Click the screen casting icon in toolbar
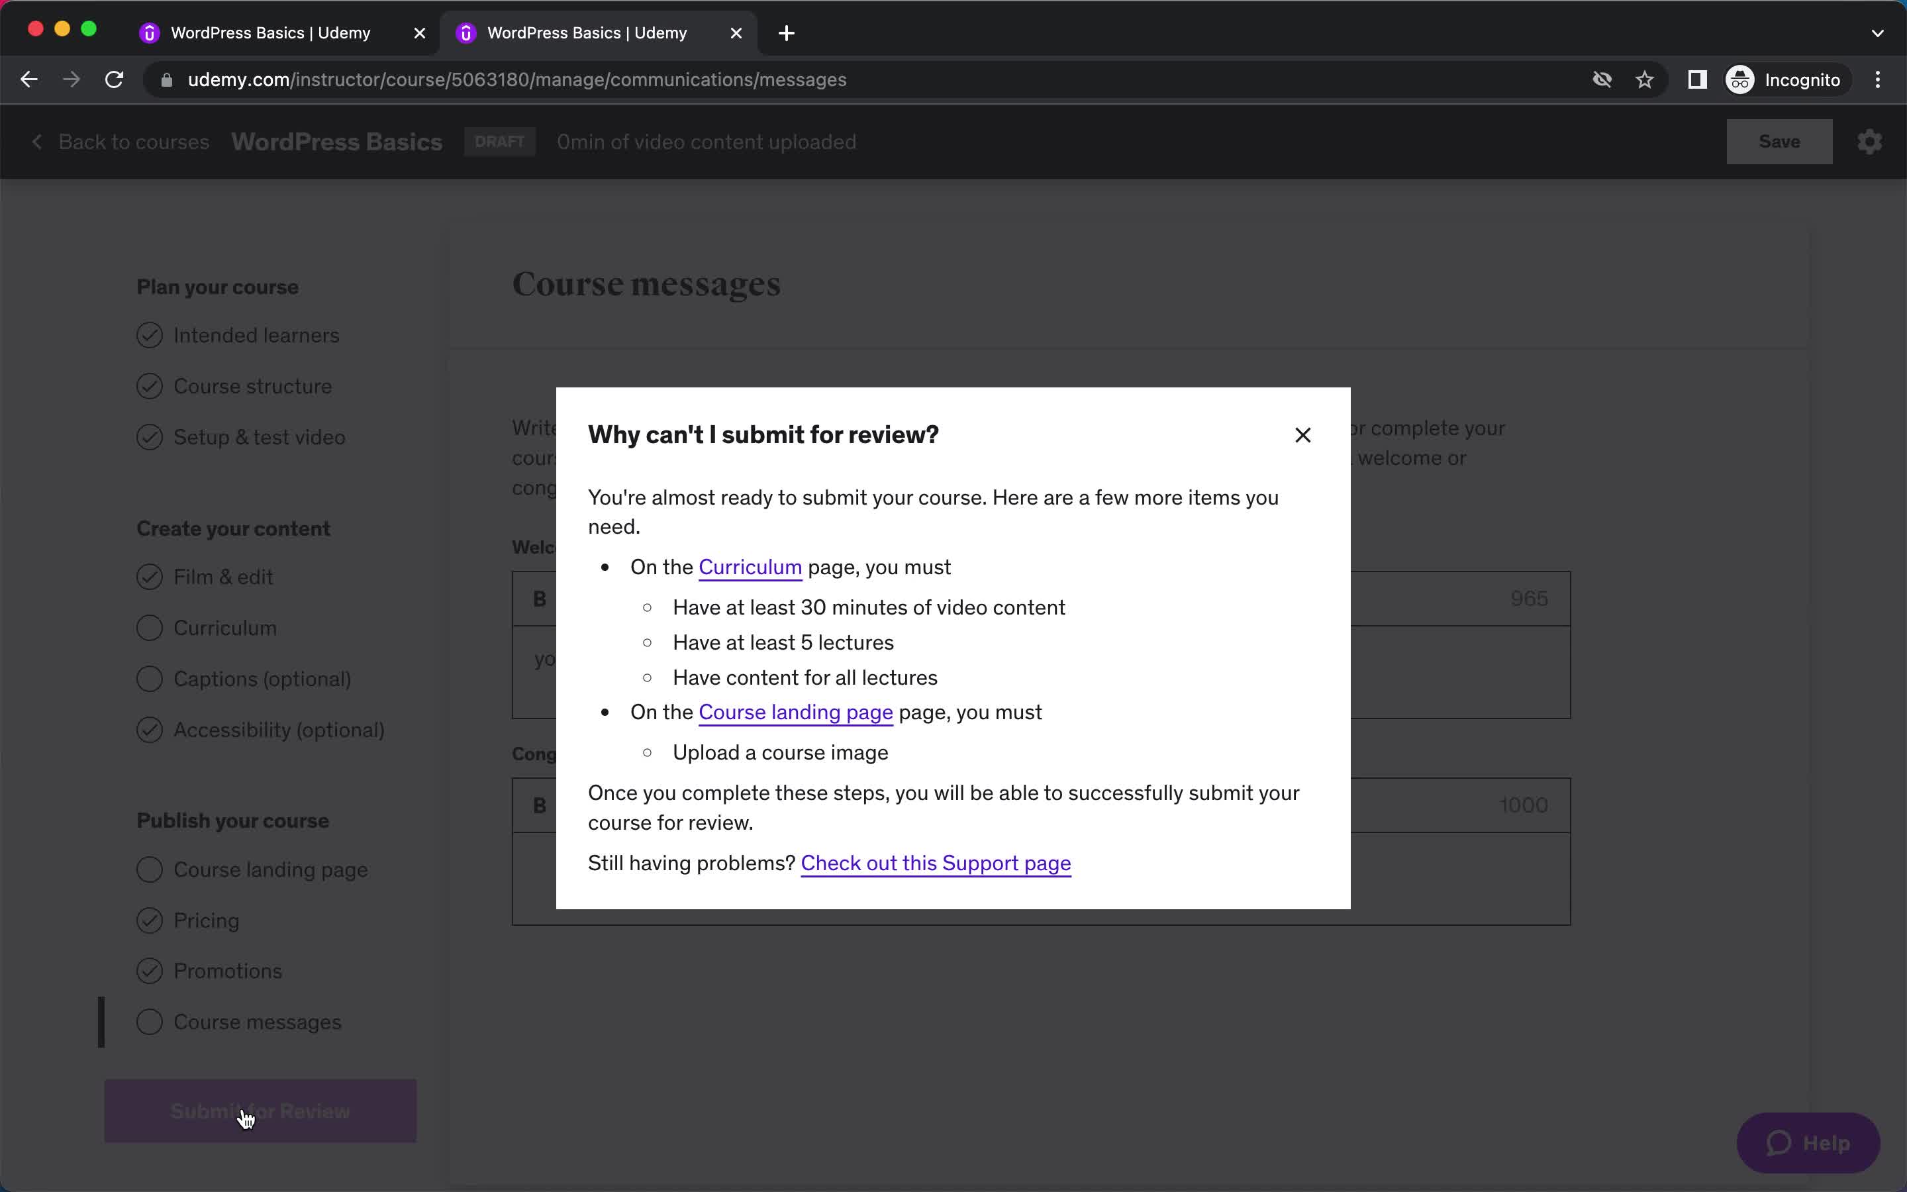The height and width of the screenshot is (1192, 1907). coord(1697,79)
